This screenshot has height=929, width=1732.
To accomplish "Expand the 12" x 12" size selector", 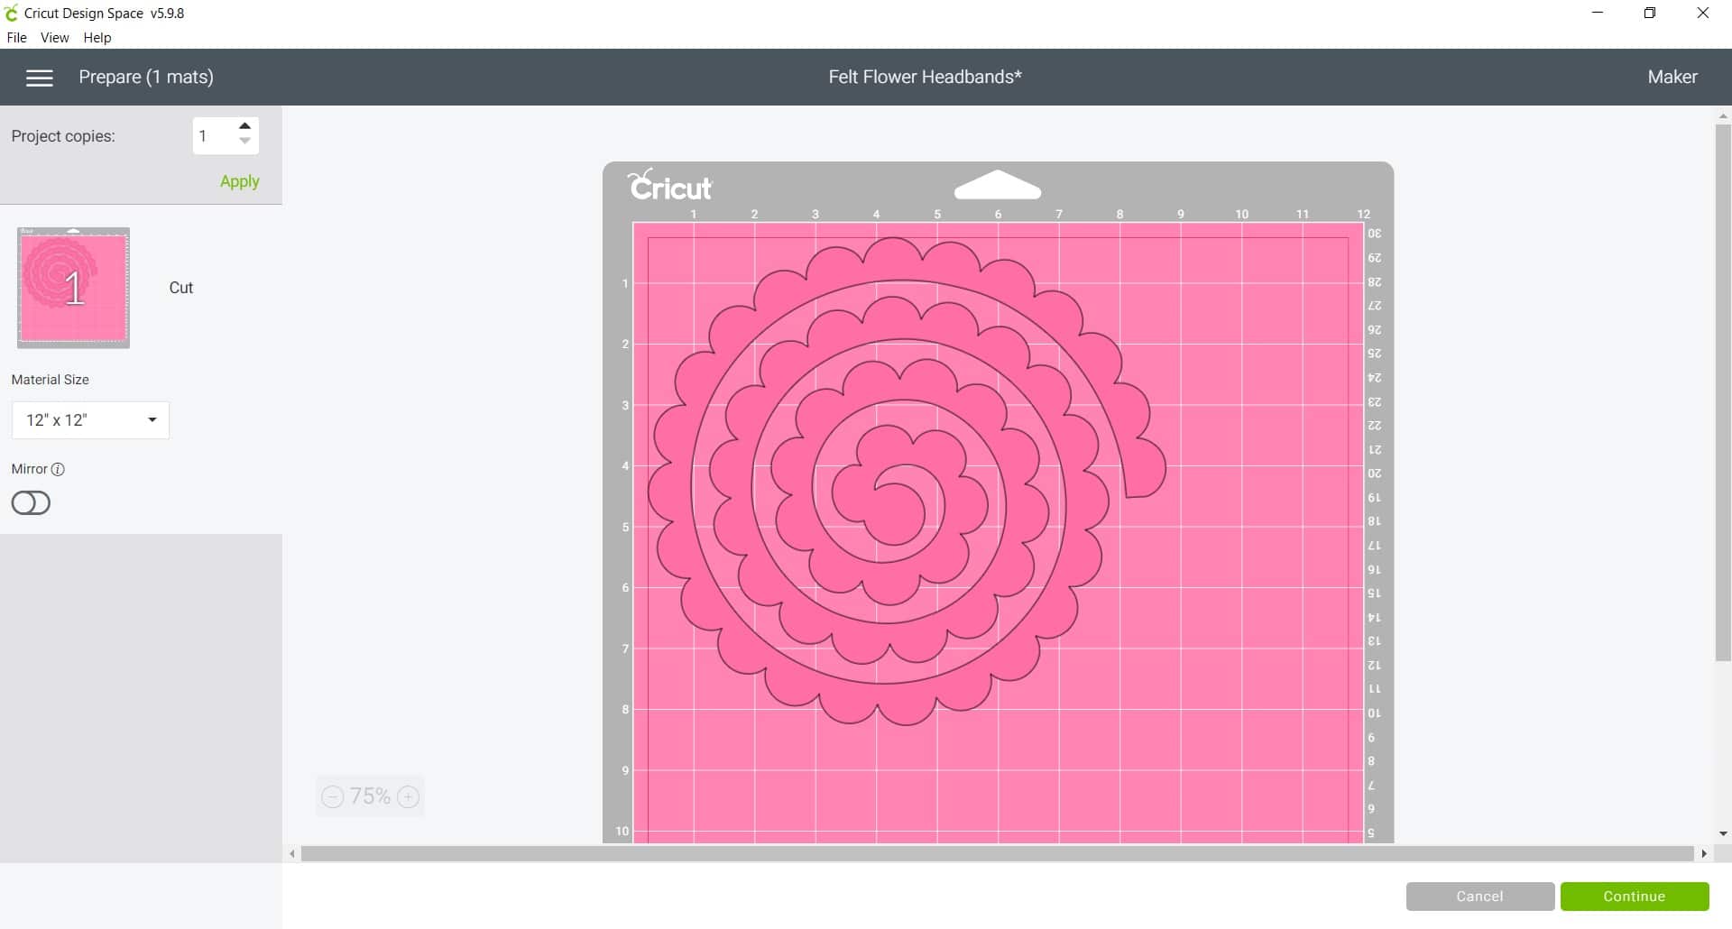I will click(x=89, y=419).
